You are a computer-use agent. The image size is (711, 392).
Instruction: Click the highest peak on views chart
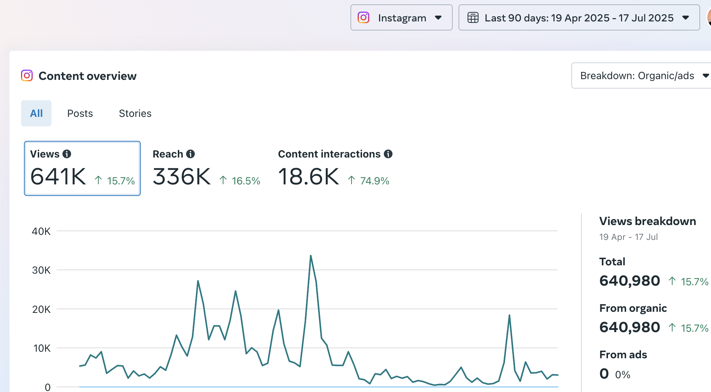311,256
